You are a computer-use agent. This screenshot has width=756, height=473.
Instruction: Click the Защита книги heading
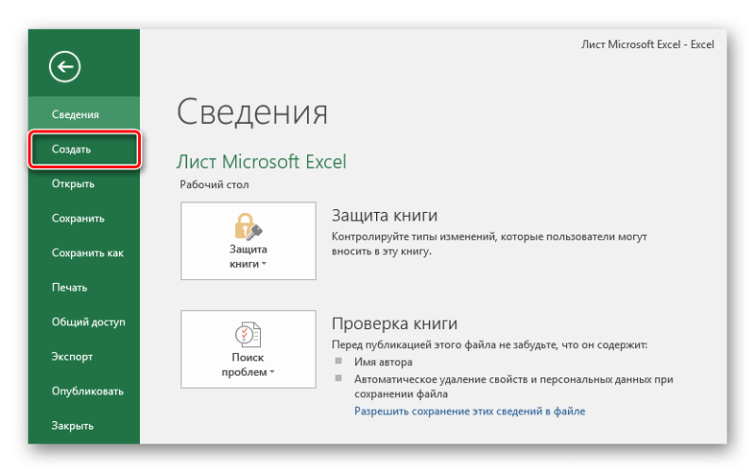point(385,216)
